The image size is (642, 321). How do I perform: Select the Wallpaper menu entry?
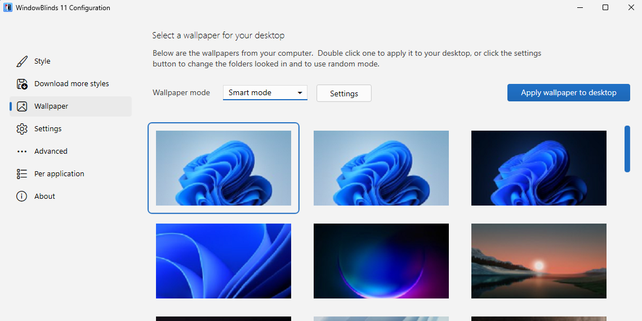51,106
